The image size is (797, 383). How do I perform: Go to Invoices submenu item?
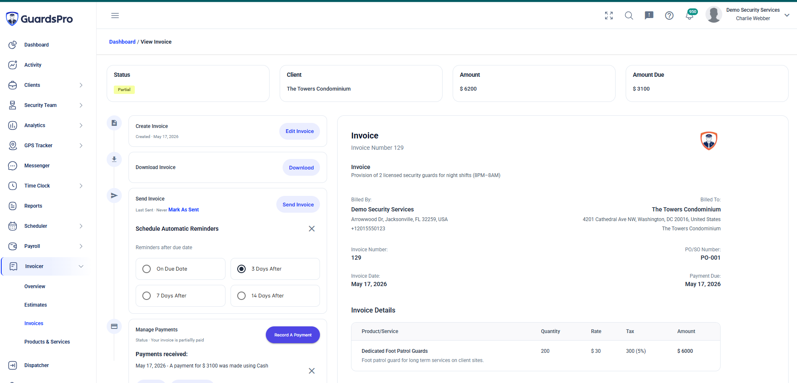tap(34, 323)
